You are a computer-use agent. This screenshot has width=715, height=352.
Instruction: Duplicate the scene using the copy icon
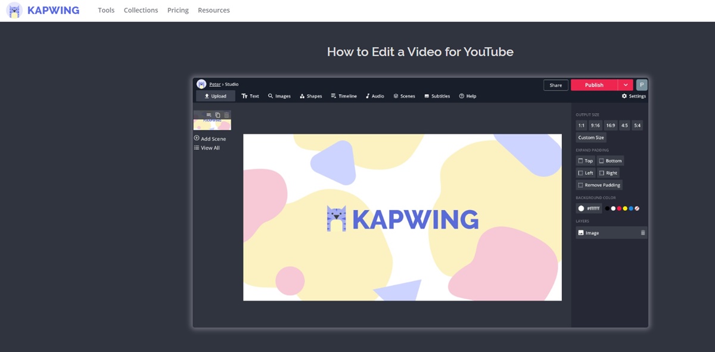[x=217, y=115]
